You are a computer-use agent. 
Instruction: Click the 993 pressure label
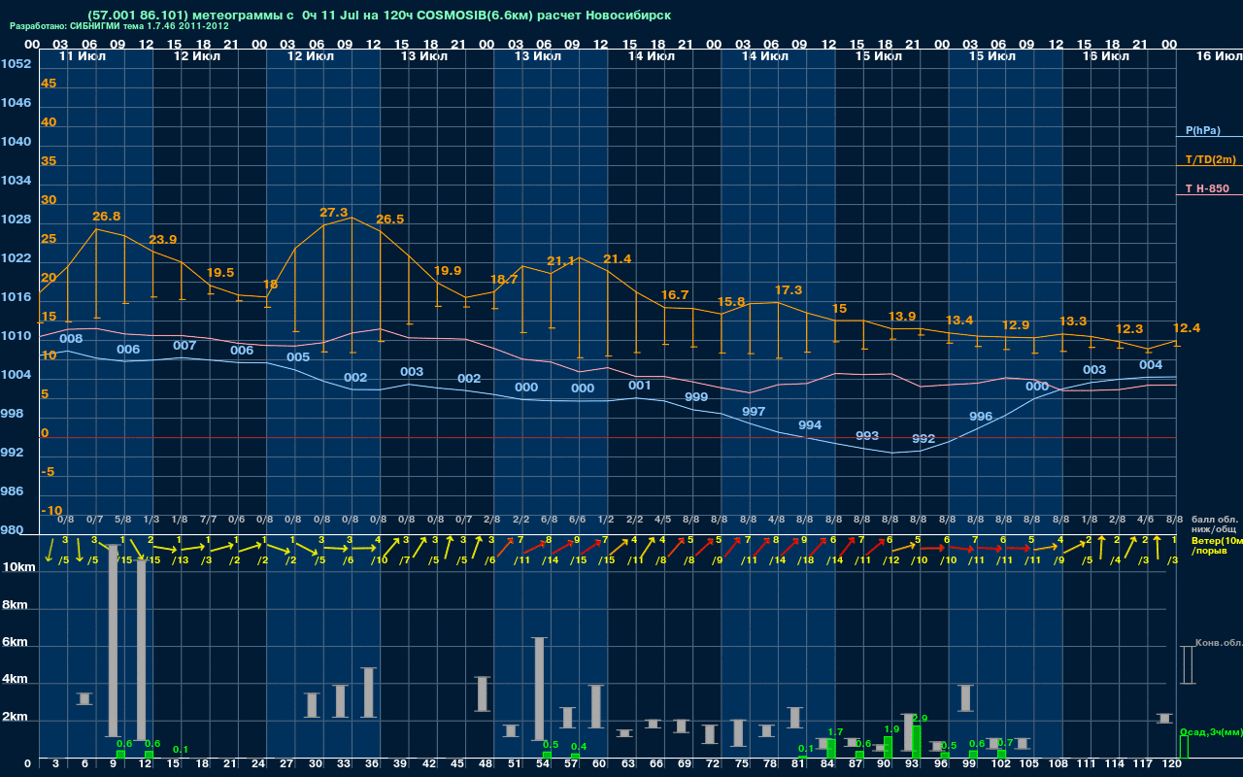pyautogui.click(x=867, y=435)
